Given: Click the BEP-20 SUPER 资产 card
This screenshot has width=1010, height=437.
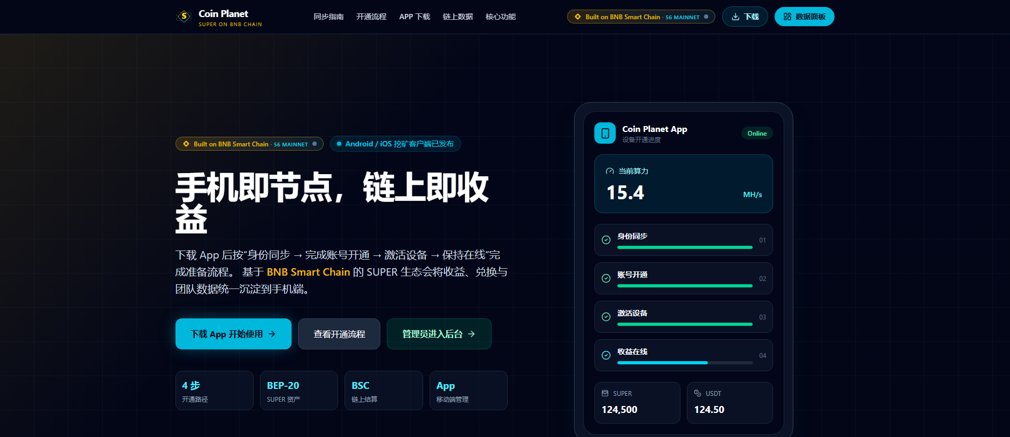Looking at the screenshot, I should (x=299, y=391).
